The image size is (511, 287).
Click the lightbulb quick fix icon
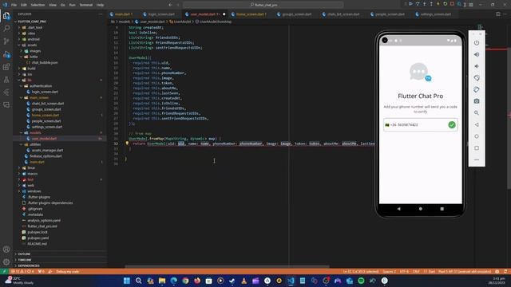point(127,143)
